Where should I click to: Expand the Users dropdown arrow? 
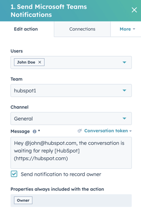click(125, 62)
